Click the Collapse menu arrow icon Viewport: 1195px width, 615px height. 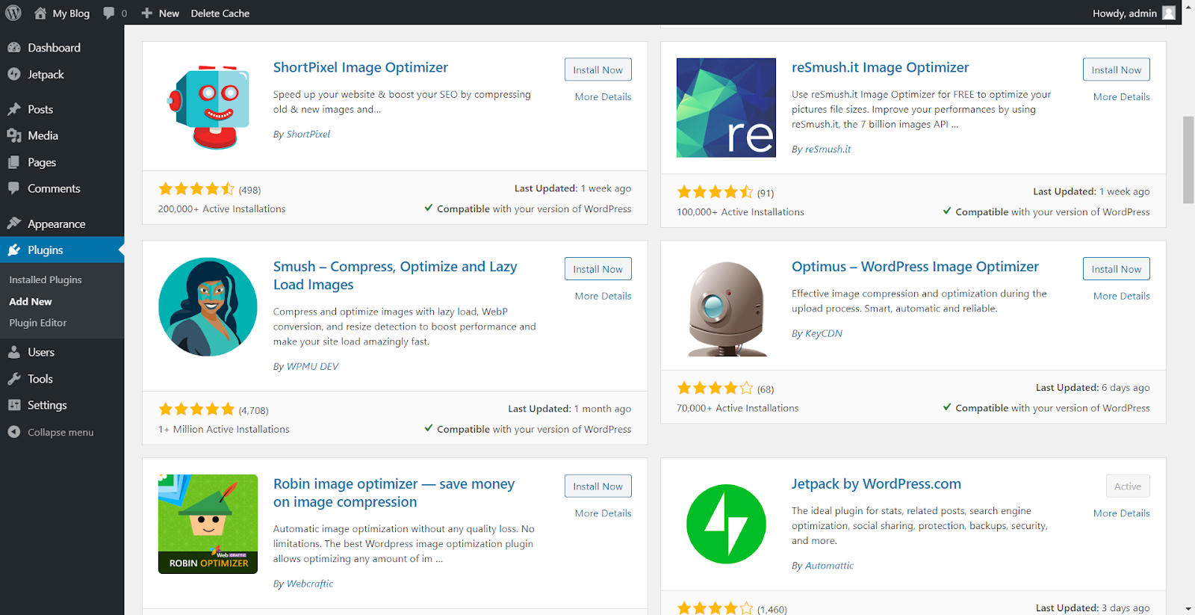(x=14, y=432)
